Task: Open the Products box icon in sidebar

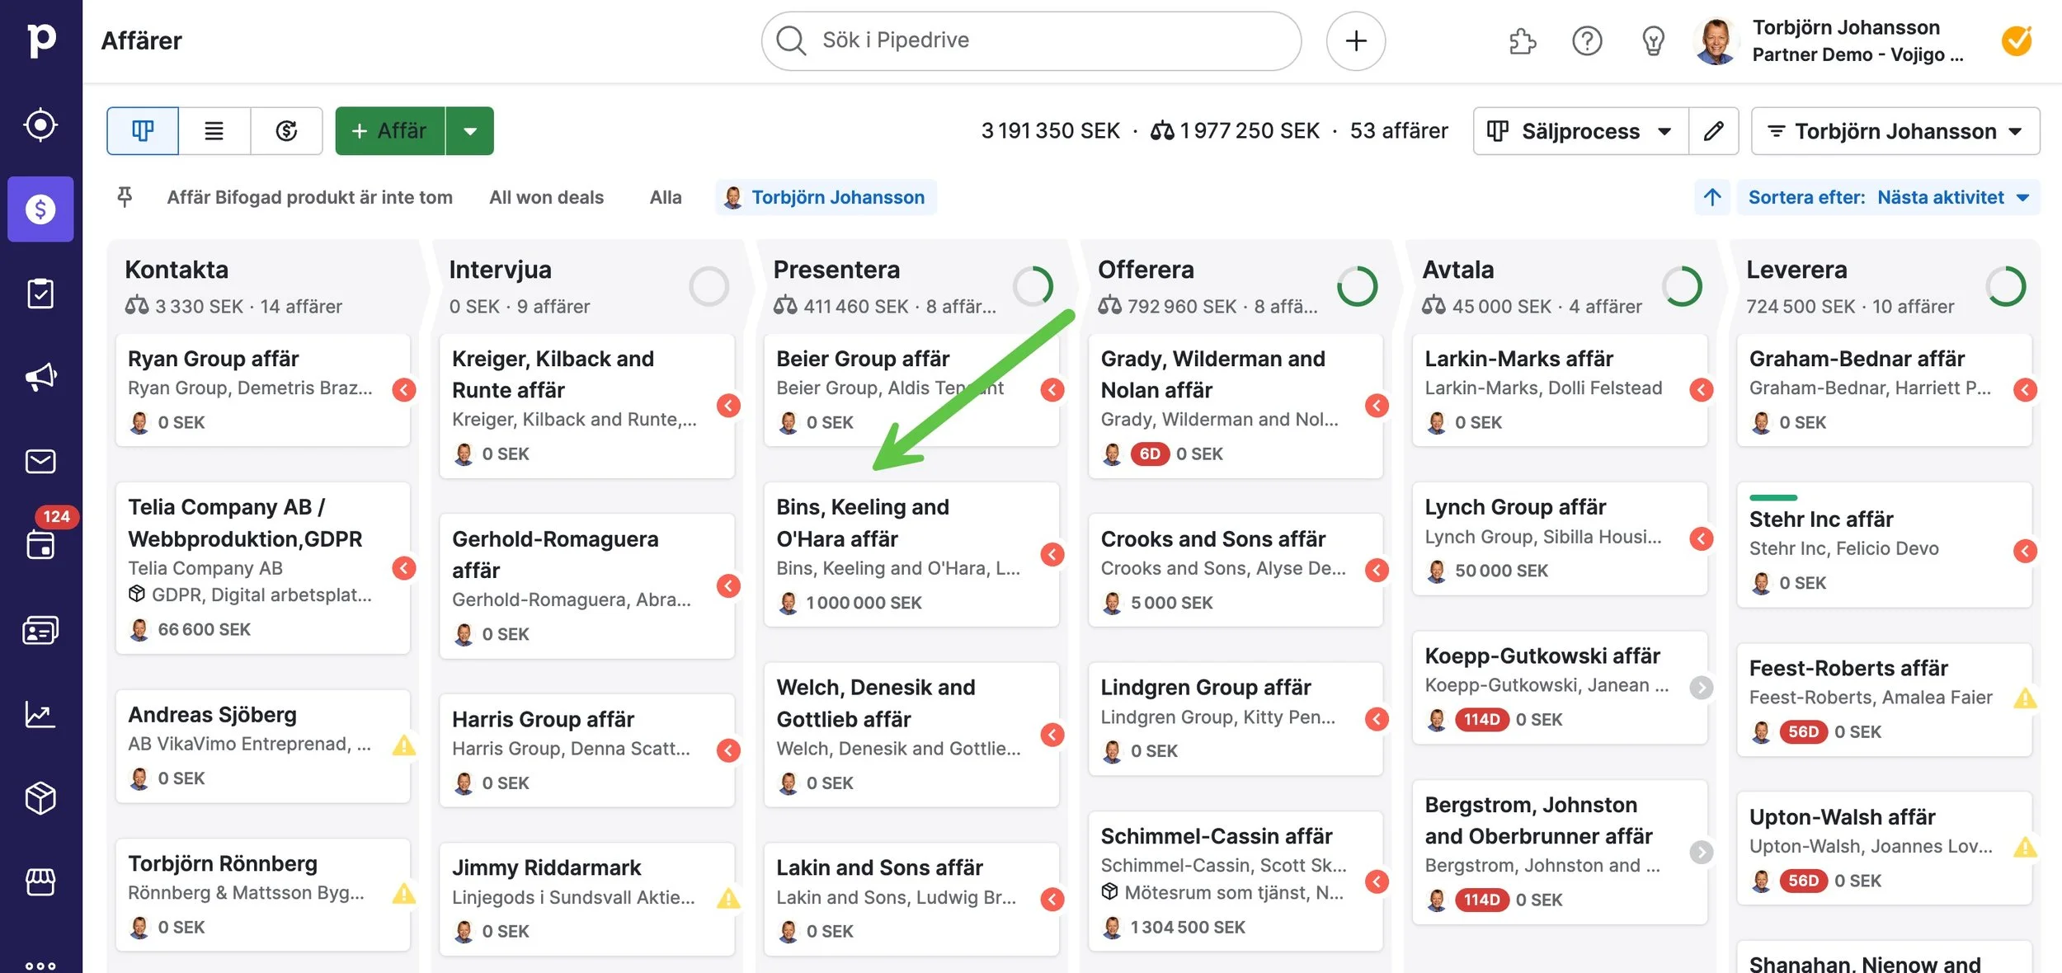Action: tap(40, 798)
